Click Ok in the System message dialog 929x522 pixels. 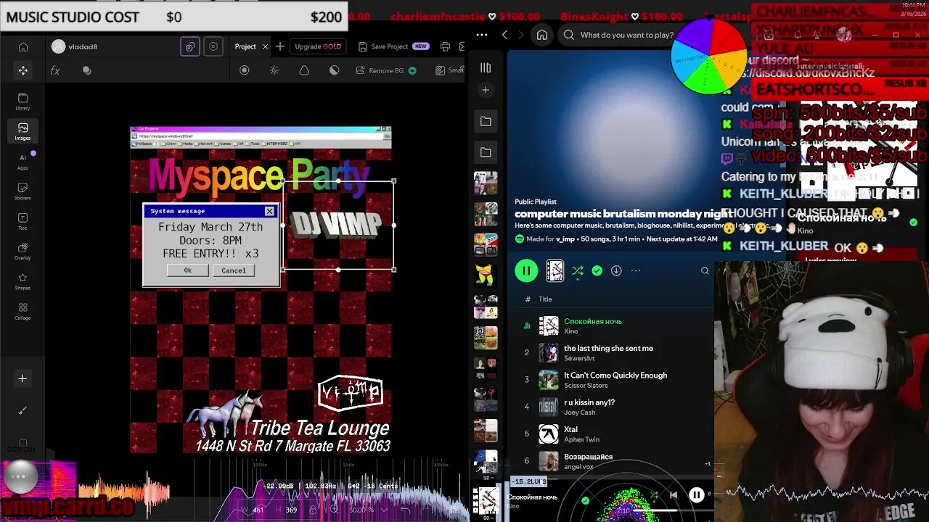(188, 270)
